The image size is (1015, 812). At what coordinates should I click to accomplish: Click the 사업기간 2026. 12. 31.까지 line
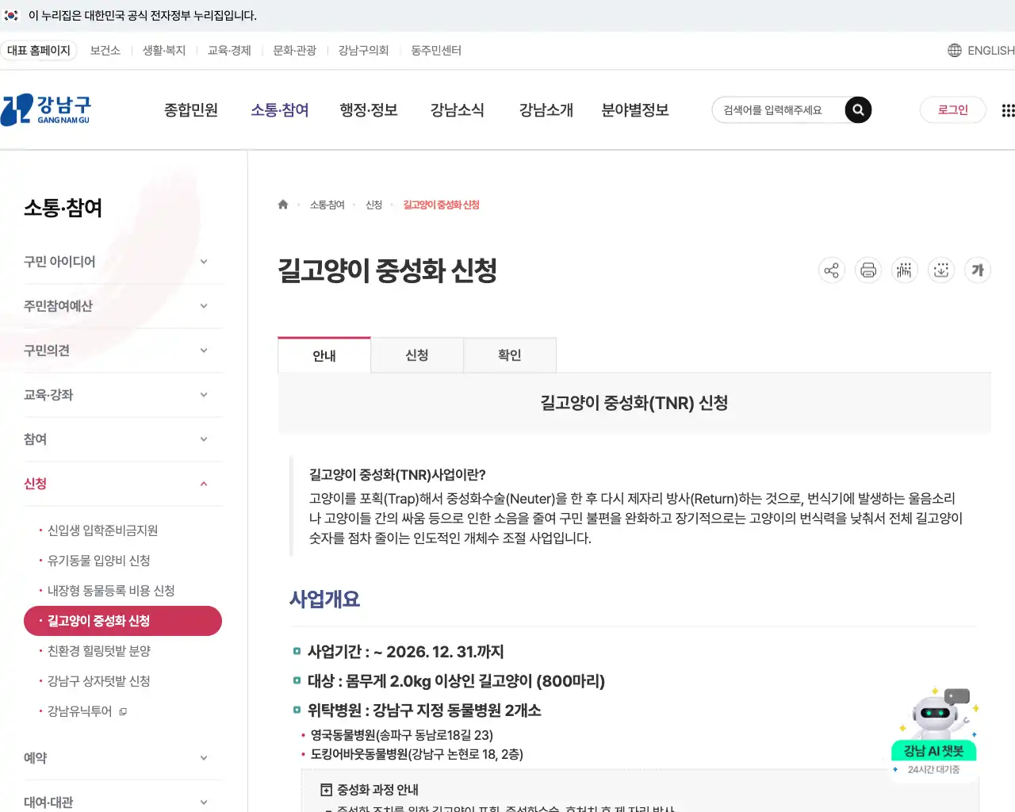pos(406,652)
